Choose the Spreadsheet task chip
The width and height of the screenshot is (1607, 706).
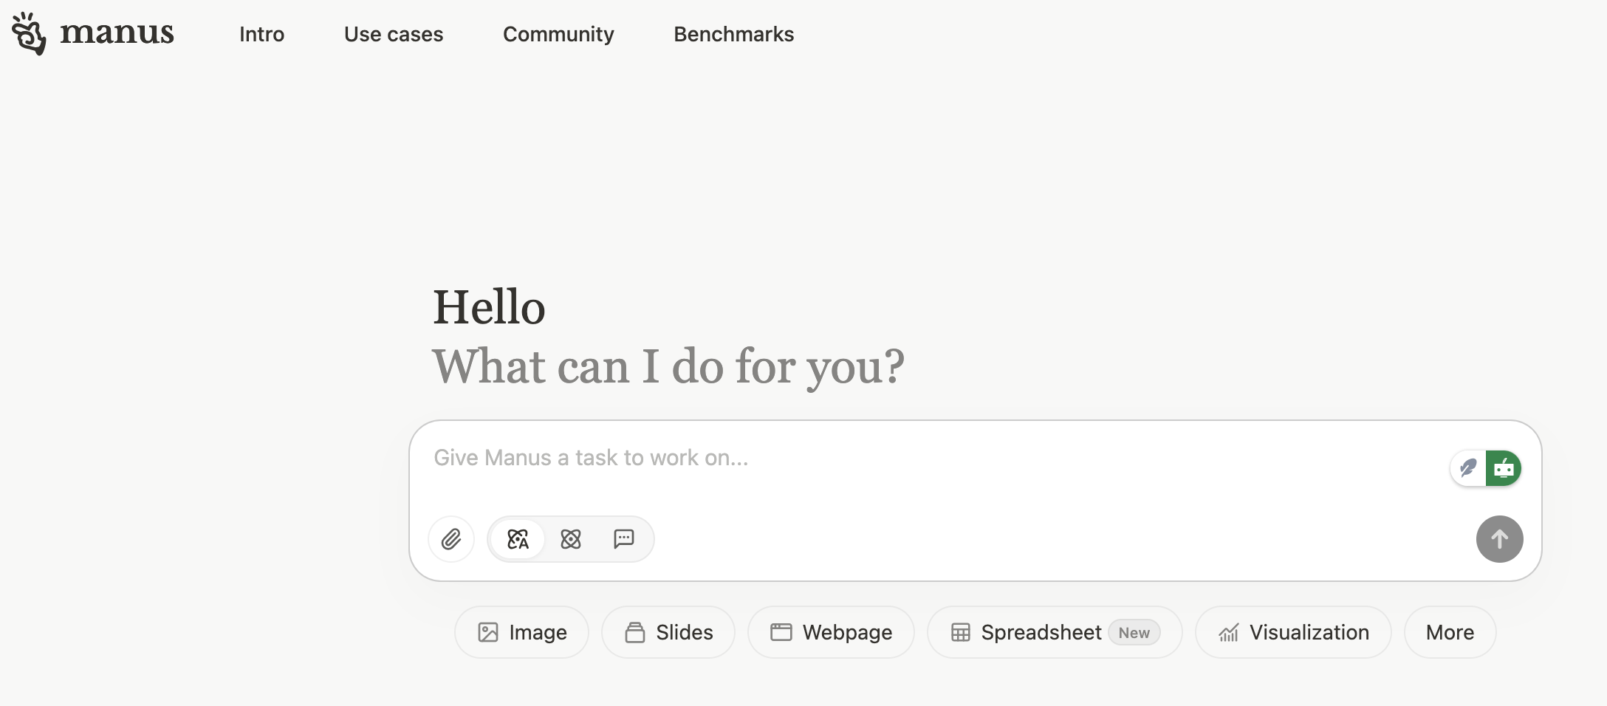[x=1055, y=632]
